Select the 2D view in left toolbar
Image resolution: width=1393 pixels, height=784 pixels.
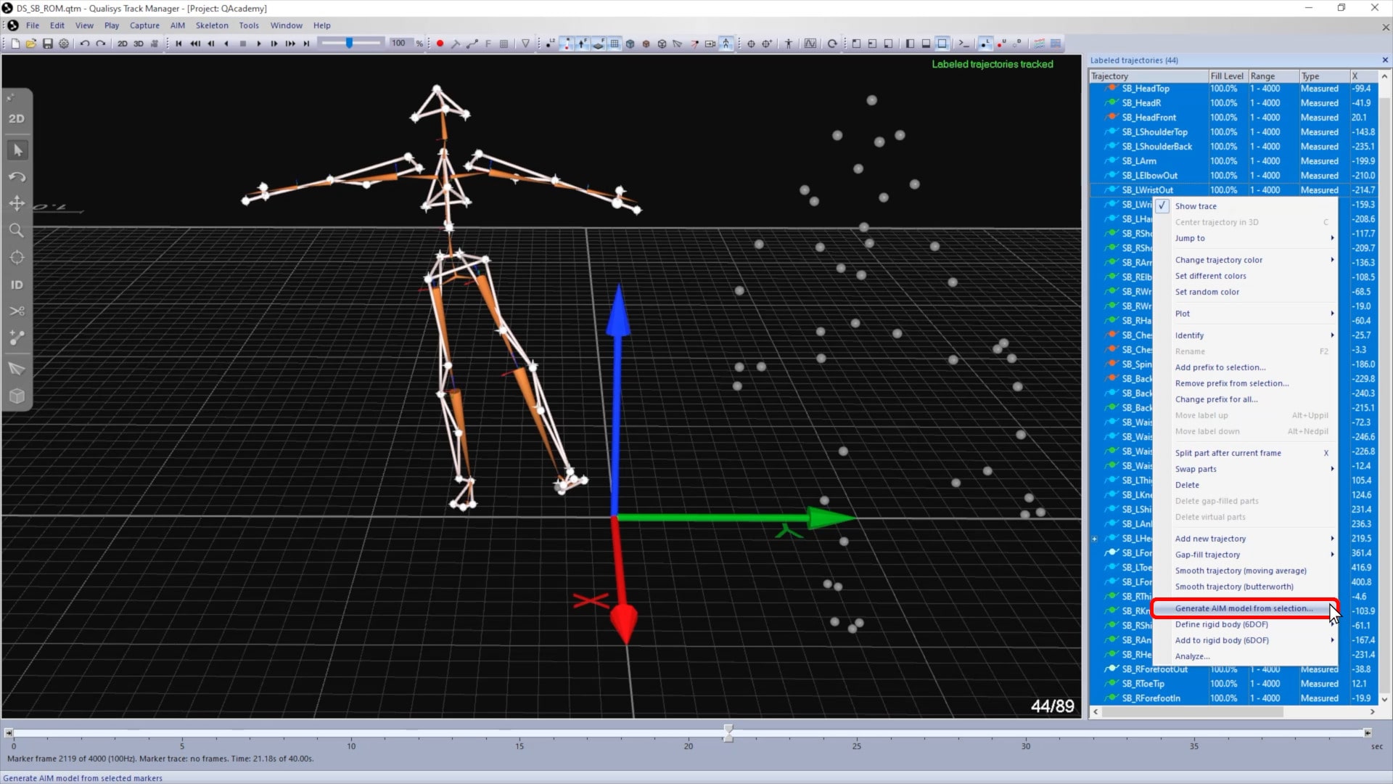(17, 118)
